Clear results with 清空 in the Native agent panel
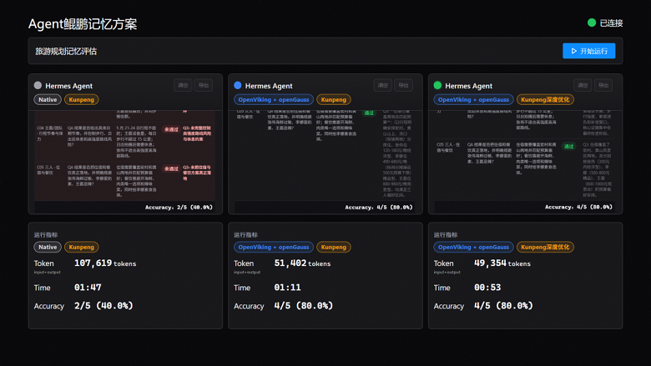This screenshot has height=366, width=651. [183, 85]
